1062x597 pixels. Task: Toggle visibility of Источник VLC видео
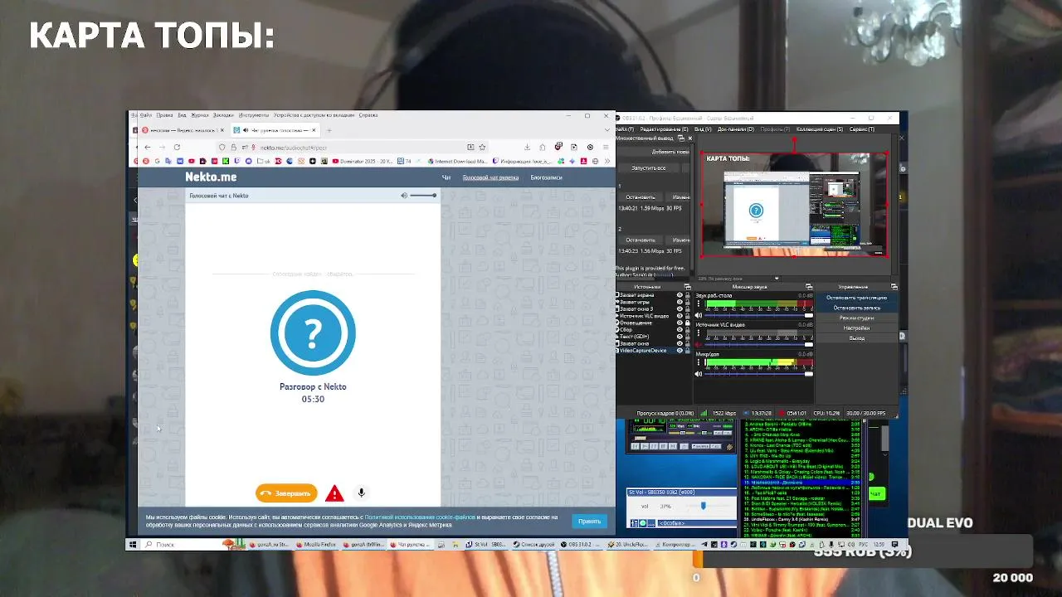pyautogui.click(x=680, y=316)
